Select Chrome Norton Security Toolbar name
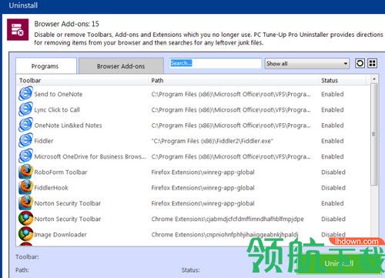 [x=68, y=219]
